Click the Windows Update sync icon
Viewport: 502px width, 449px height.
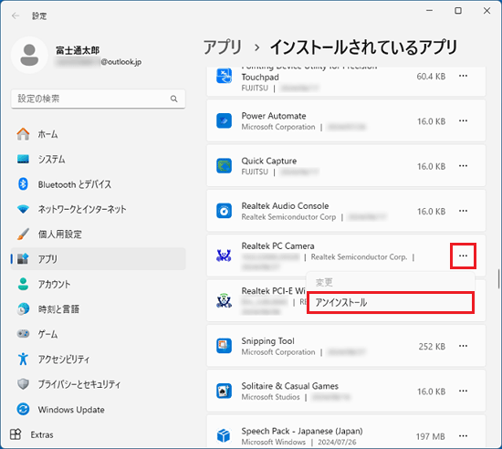point(23,409)
